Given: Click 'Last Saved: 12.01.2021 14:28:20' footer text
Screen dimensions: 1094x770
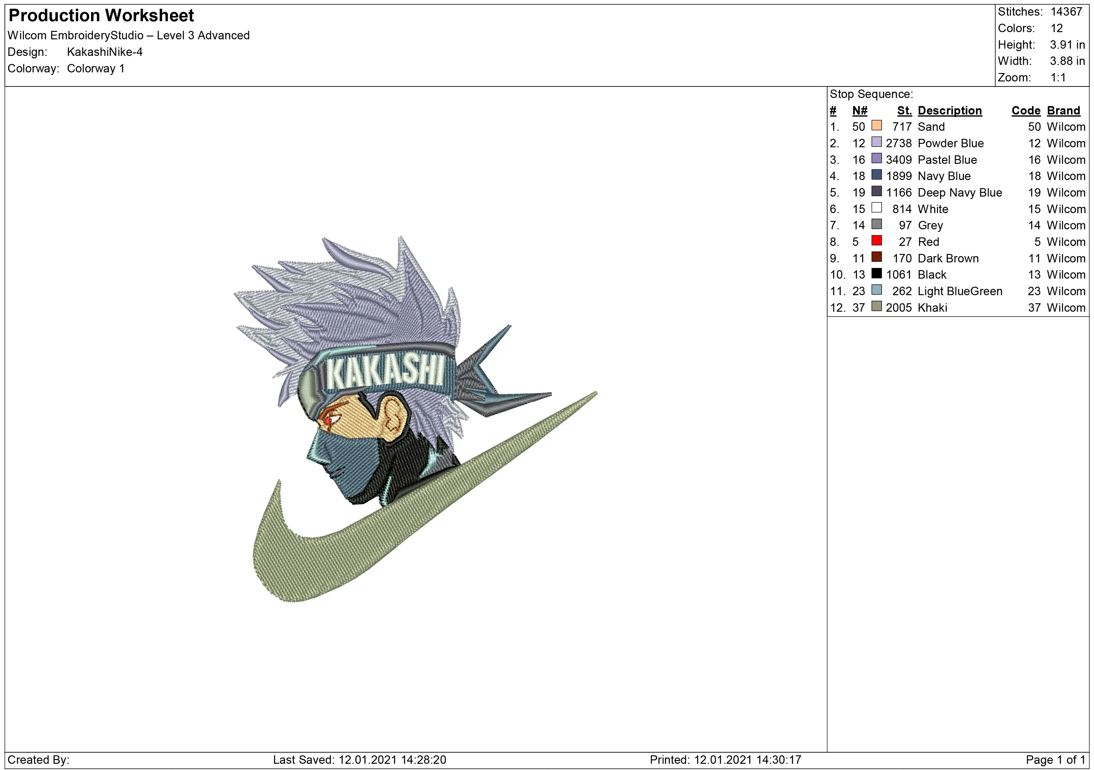Looking at the screenshot, I should (x=360, y=760).
